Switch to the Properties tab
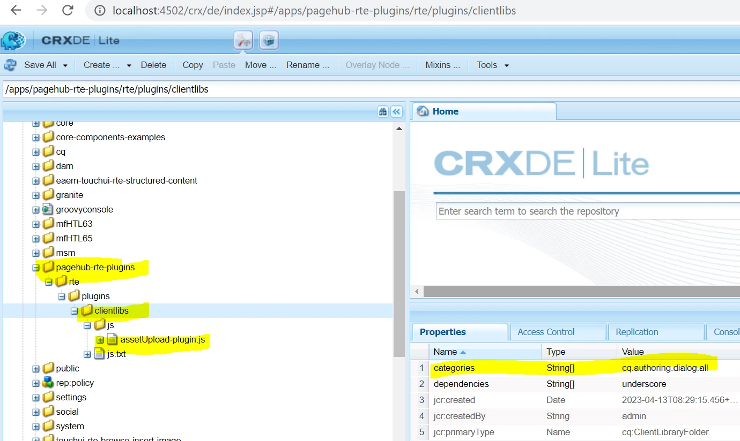Screen dimensions: 740x441 pos(460,332)
